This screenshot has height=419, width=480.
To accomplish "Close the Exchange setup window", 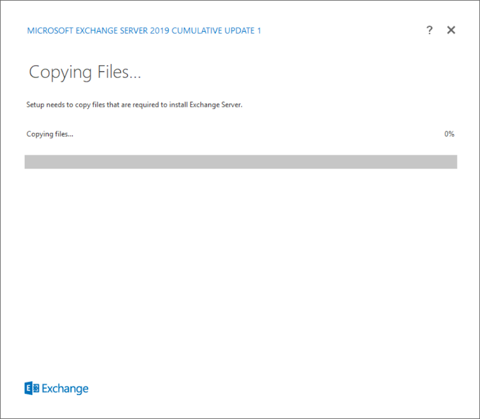I will point(451,30).
